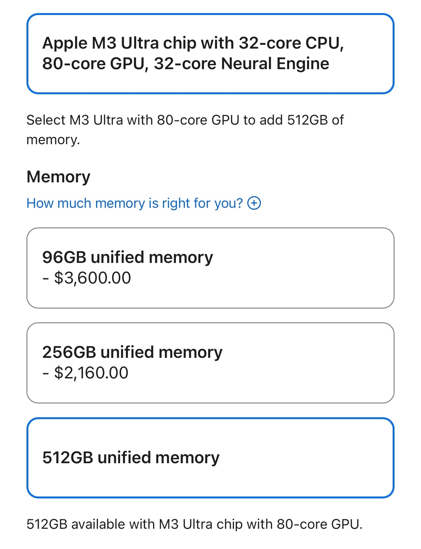Open the How much memory is right link
This screenshot has width=421, height=549.
(134, 203)
